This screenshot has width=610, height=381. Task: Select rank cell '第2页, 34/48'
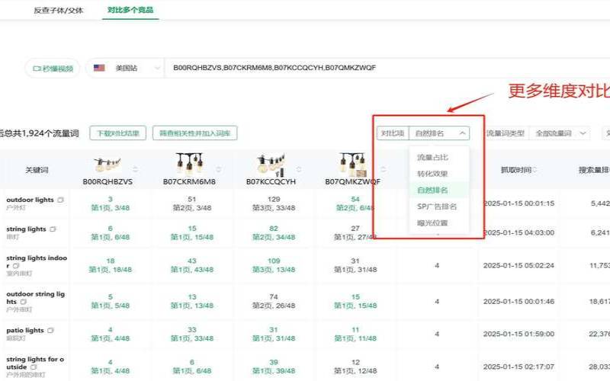click(274, 237)
